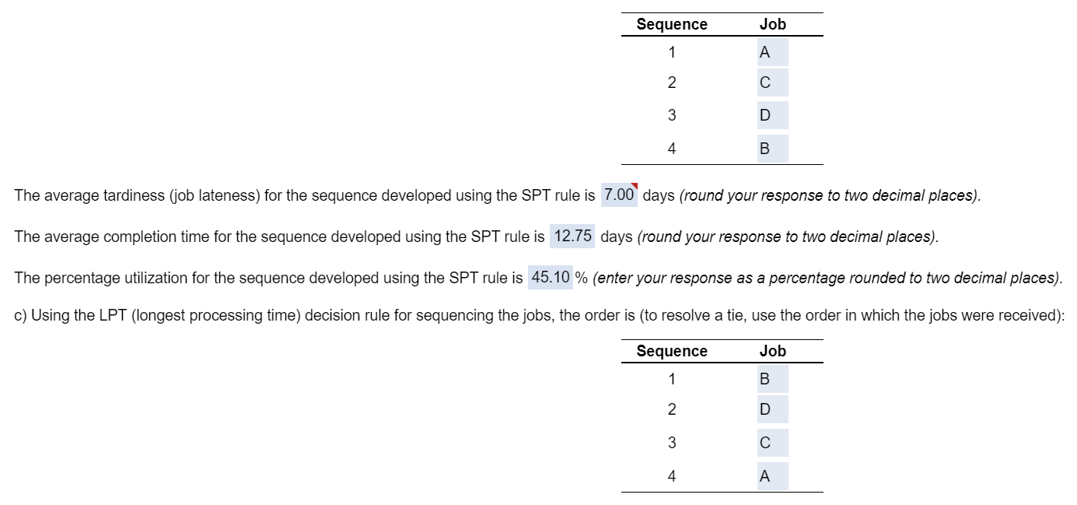
Task: Click sequence number 4 in the LPT table
Action: (x=672, y=476)
